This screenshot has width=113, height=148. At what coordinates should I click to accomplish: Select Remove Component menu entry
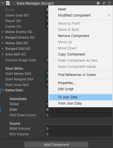[x=80, y=36]
